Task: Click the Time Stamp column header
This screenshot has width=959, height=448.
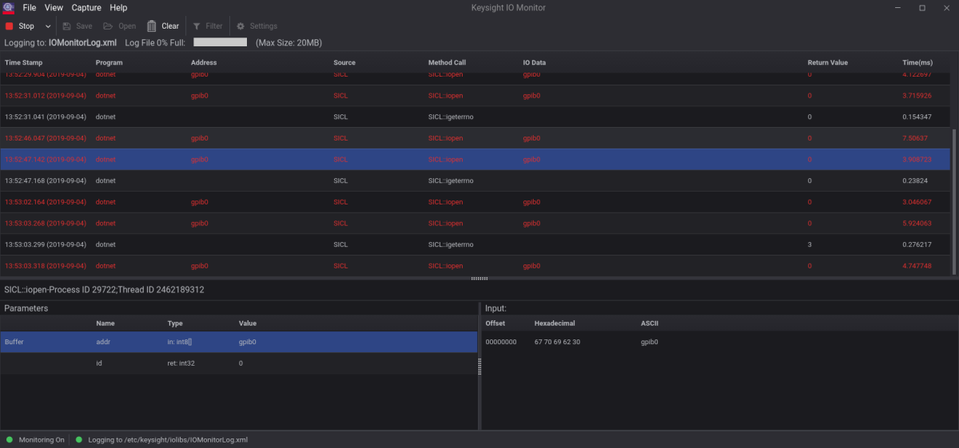Action: [x=24, y=62]
